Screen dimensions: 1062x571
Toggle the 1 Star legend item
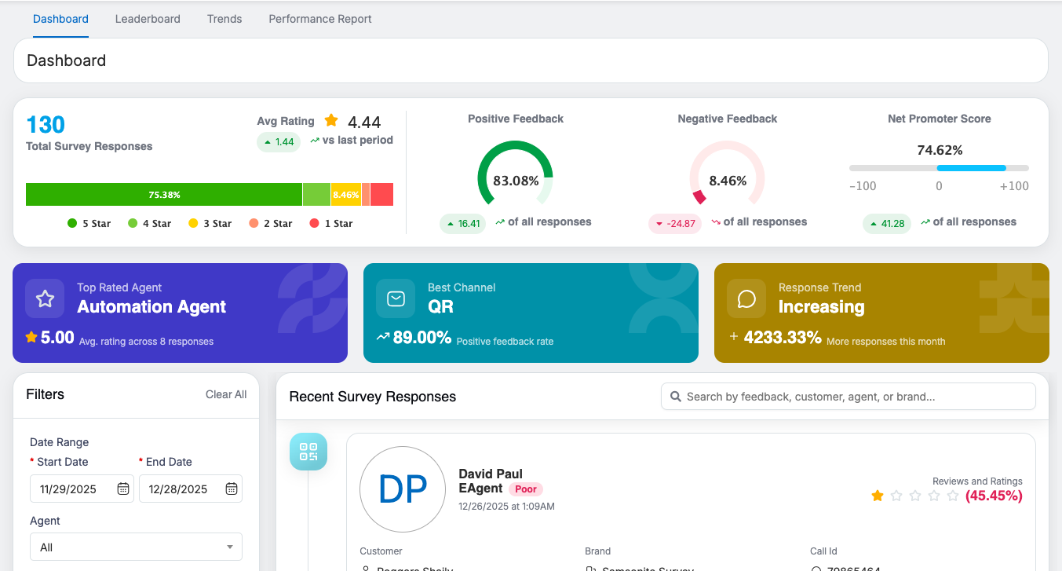331,224
